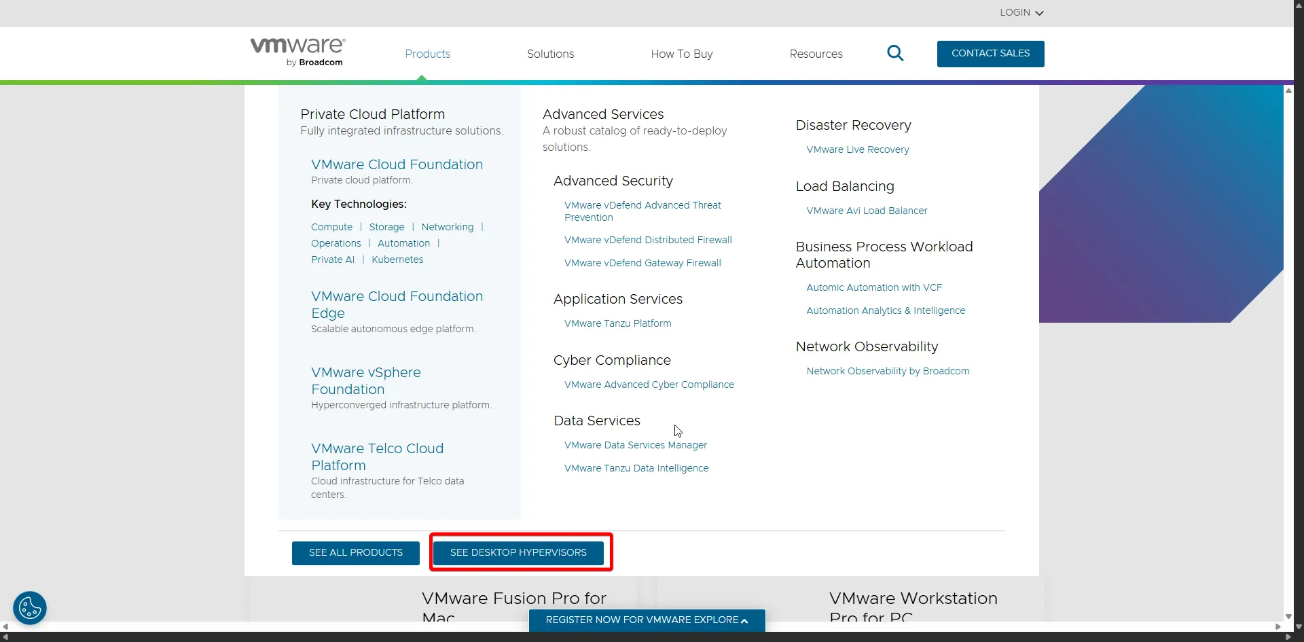Viewport: 1304px width, 642px height.
Task: Click VMware Workstation Pro for PC heading
Action: [x=913, y=607]
